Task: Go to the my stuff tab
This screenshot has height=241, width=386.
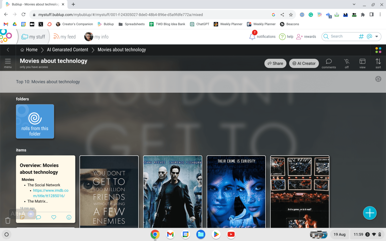Action: click(33, 37)
